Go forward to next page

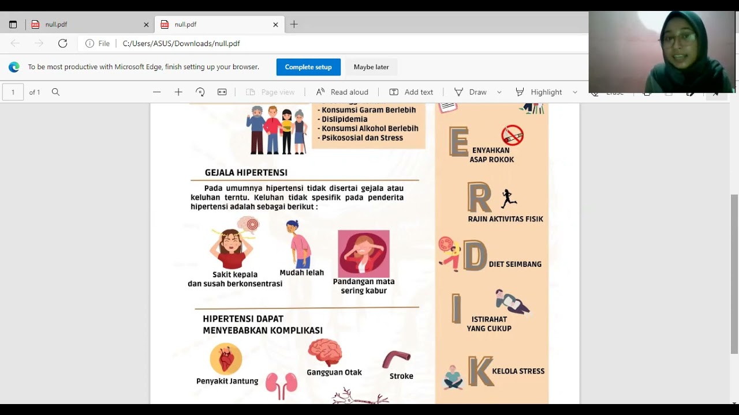(39, 43)
